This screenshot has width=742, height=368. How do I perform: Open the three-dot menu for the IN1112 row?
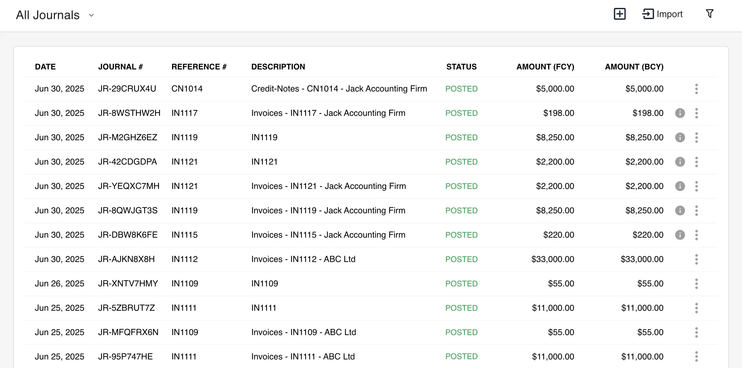[697, 259]
